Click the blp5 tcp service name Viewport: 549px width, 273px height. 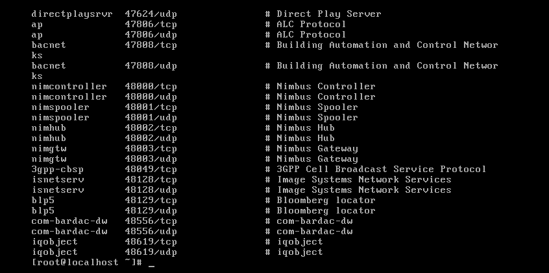43,201
